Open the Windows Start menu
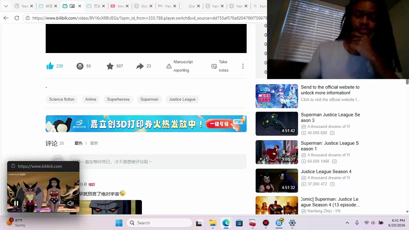 pos(119,223)
